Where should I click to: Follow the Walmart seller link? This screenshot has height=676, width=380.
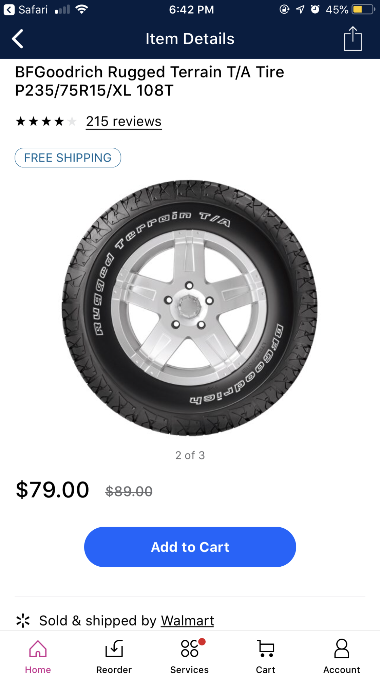(187, 621)
